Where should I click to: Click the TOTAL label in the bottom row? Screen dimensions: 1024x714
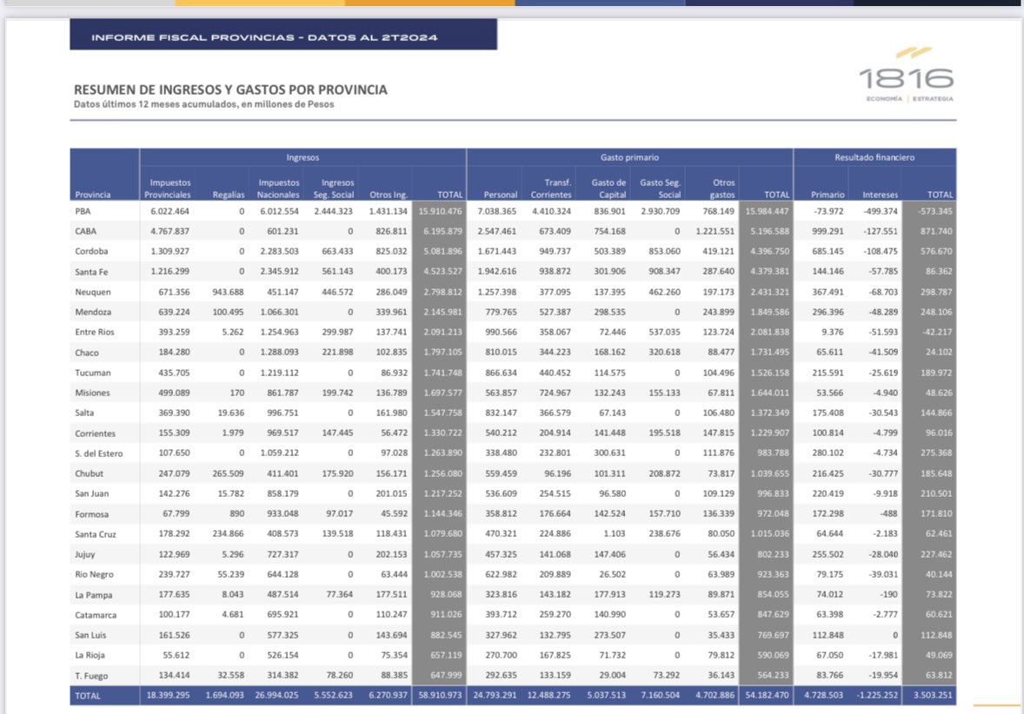pyautogui.click(x=88, y=696)
